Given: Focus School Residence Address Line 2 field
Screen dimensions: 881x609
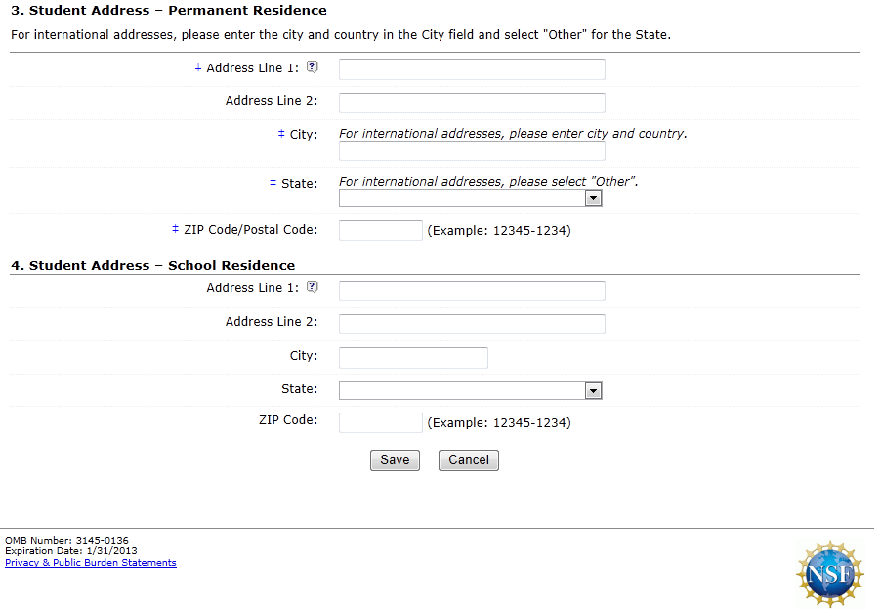Looking at the screenshot, I should coord(472,324).
